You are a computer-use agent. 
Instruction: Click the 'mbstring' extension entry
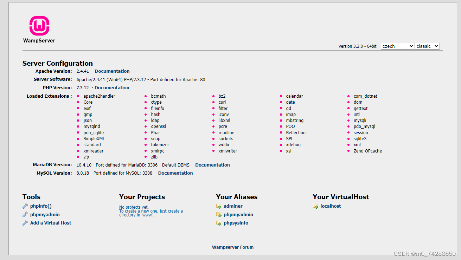click(x=295, y=121)
